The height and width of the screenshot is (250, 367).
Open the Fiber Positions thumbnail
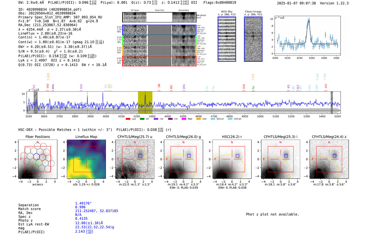coord(38,159)
